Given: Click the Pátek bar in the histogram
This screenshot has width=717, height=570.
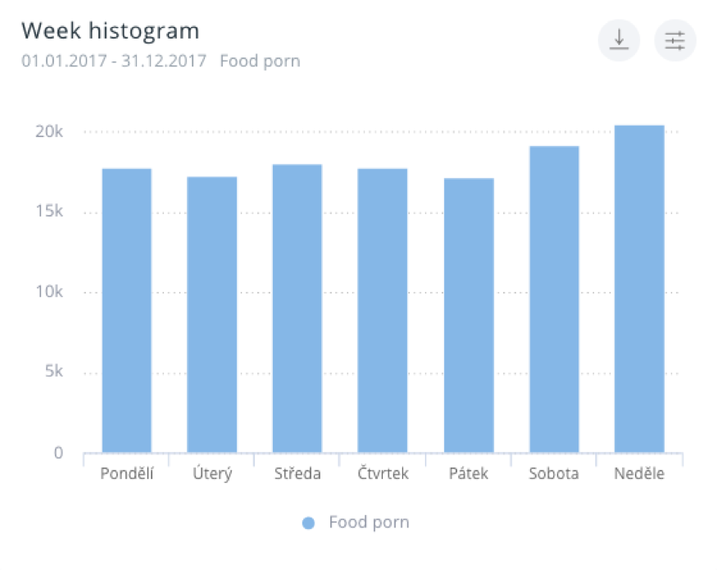Looking at the screenshot, I should [x=469, y=315].
